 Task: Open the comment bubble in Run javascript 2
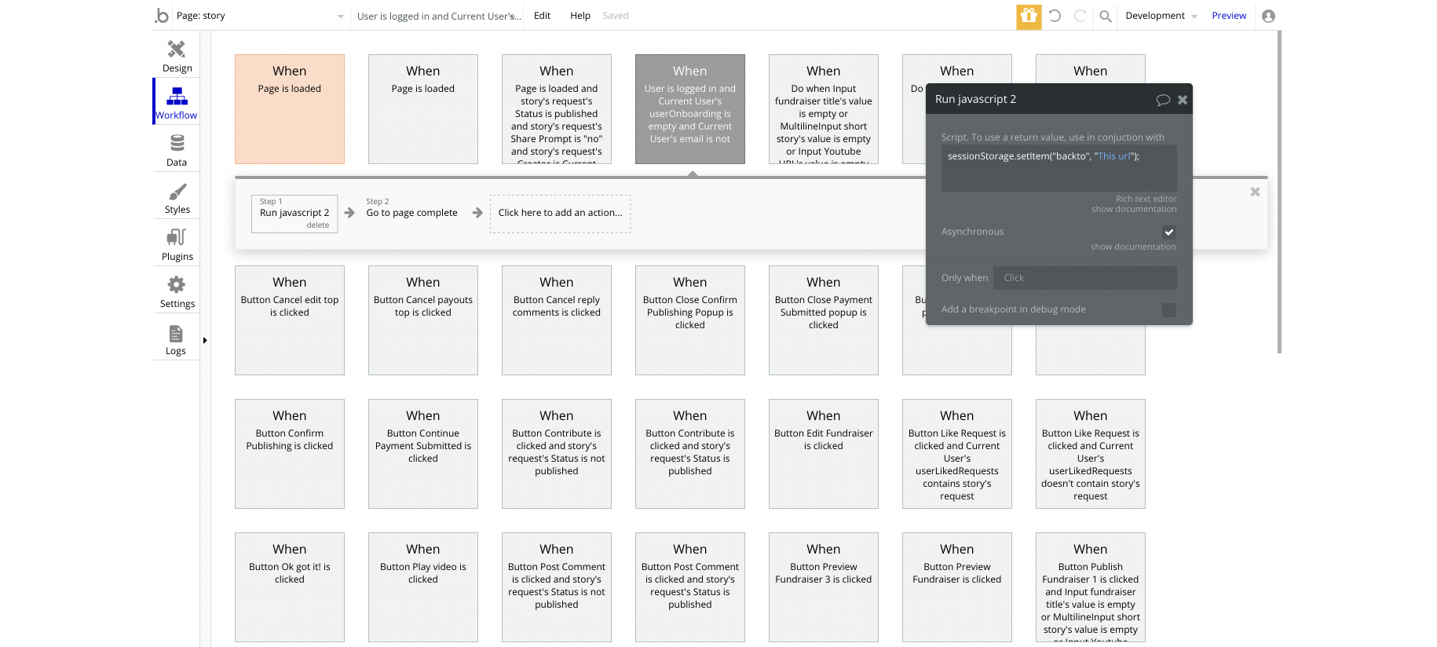coord(1163,100)
